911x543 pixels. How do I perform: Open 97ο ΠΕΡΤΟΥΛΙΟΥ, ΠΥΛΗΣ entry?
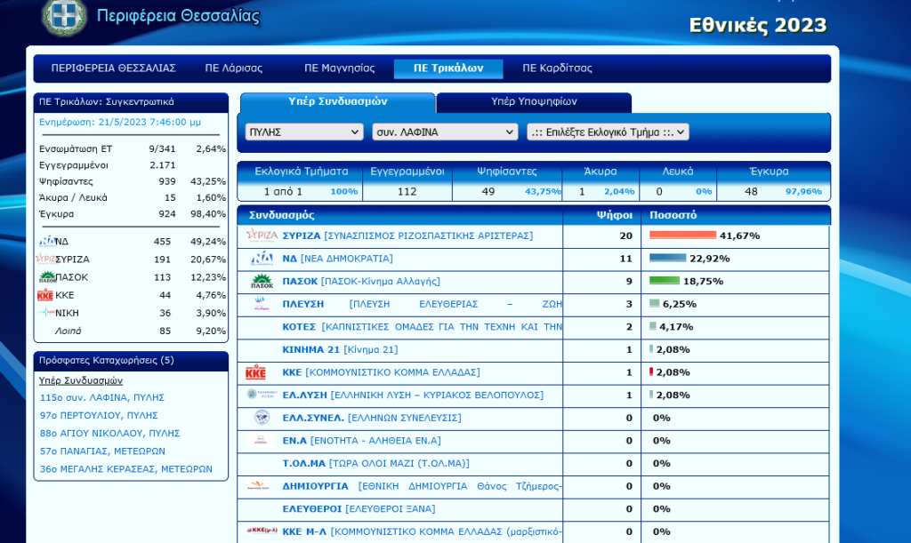coord(99,415)
